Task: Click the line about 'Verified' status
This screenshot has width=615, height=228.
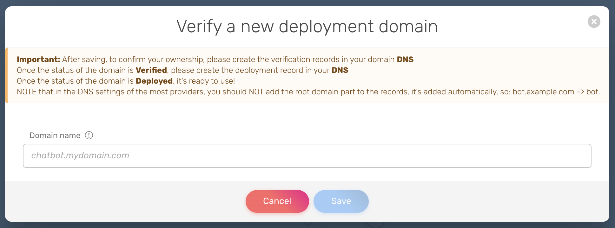Action: tap(182, 70)
